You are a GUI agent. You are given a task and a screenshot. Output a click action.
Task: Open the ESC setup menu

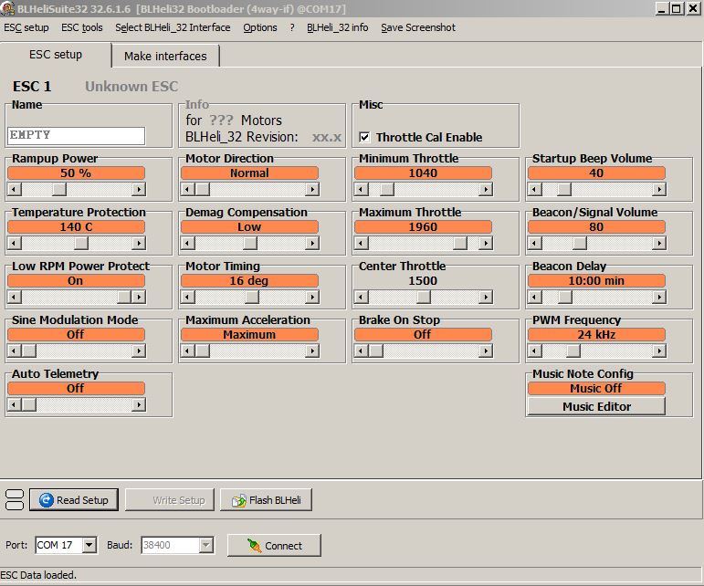point(26,27)
